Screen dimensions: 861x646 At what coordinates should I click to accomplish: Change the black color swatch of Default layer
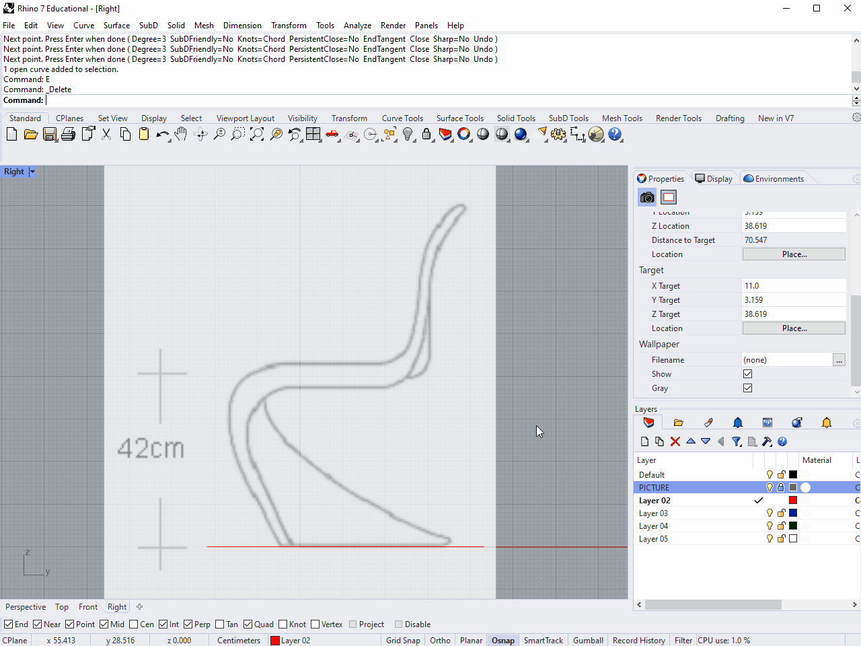click(793, 474)
